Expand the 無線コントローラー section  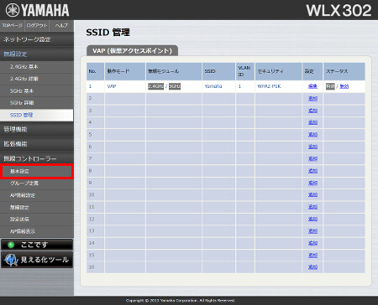37,158
